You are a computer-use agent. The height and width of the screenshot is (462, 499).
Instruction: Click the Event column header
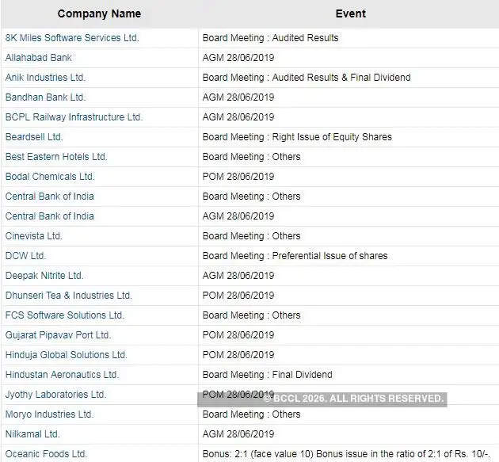click(x=349, y=13)
